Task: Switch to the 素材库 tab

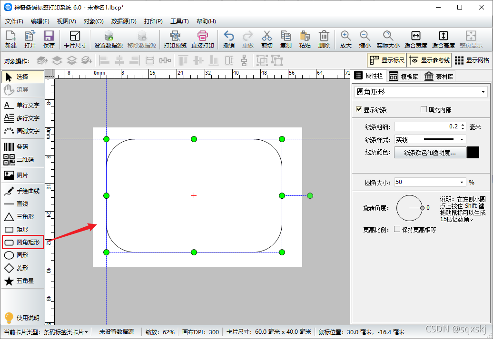Action: [x=439, y=77]
